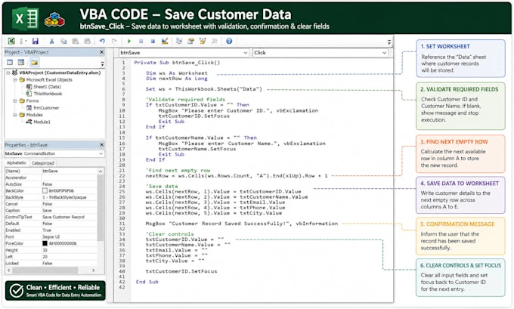This screenshot has width=514, height=309.
Task: Open the btnSave object dropdown above code
Action: (x=246, y=53)
